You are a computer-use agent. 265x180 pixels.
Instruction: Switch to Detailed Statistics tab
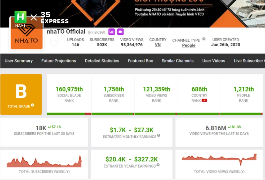(102, 61)
